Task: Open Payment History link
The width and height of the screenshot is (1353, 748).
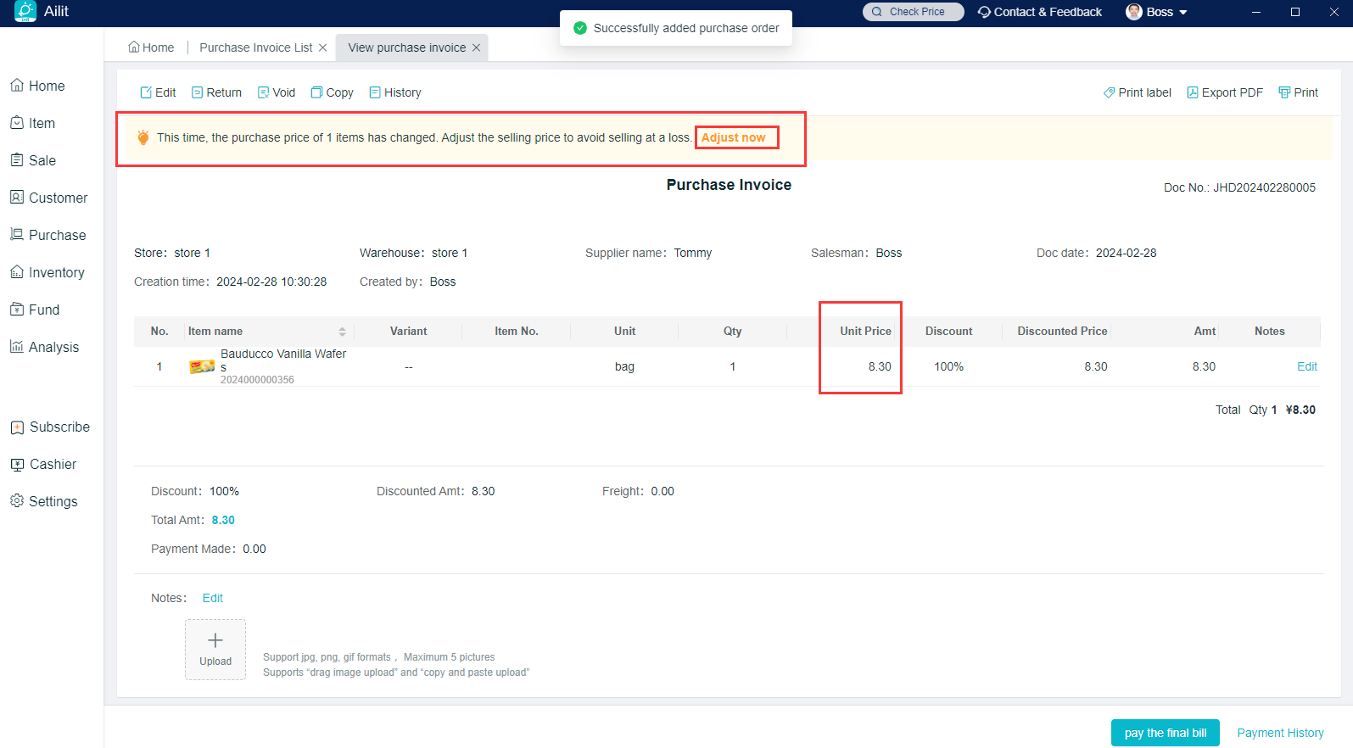Action: coord(1279,733)
